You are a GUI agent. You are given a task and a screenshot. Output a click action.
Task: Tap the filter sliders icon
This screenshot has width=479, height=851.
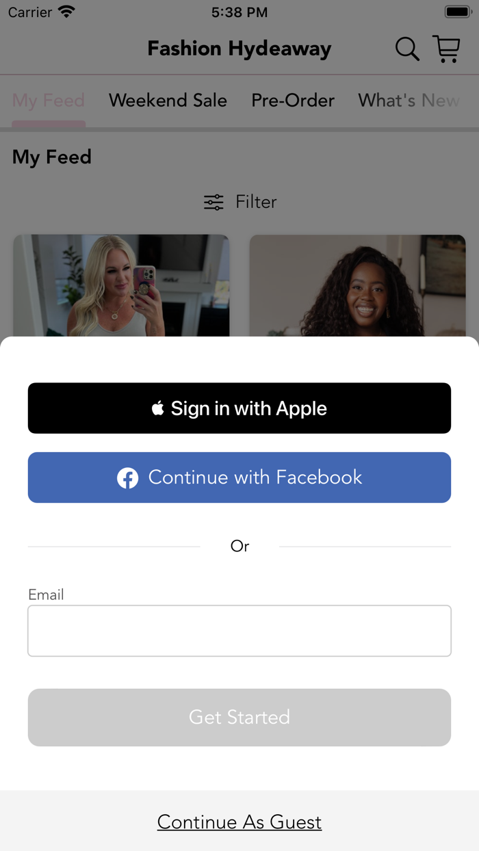point(213,202)
